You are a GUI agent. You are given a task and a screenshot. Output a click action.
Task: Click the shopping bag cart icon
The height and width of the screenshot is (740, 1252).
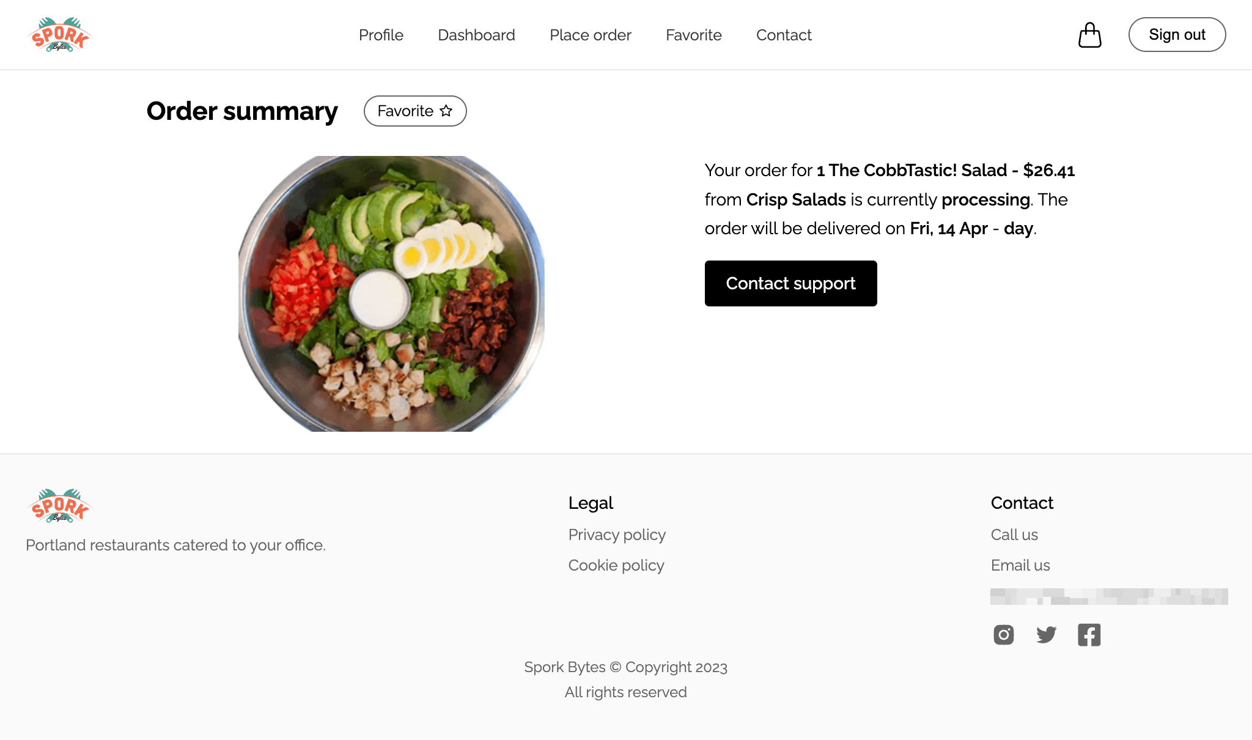1089,34
